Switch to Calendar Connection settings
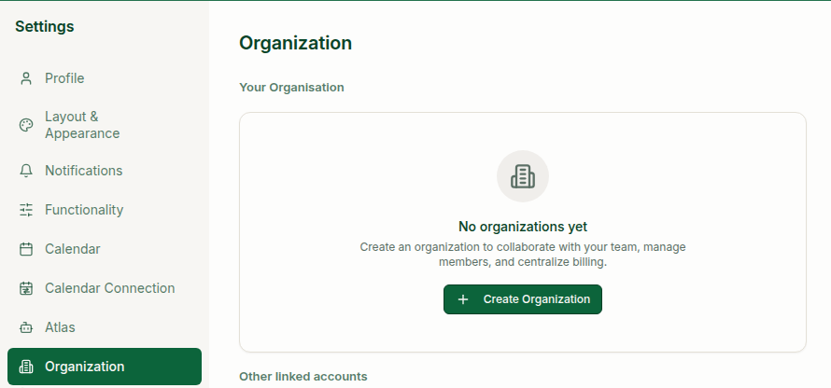This screenshot has width=831, height=388. tap(105, 288)
